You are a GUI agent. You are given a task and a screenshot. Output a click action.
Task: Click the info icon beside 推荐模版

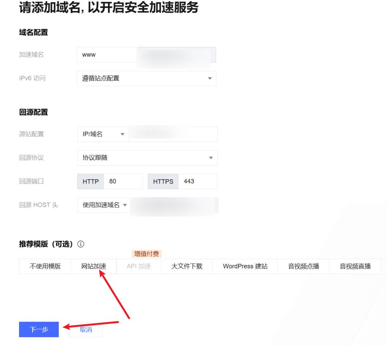tap(81, 244)
